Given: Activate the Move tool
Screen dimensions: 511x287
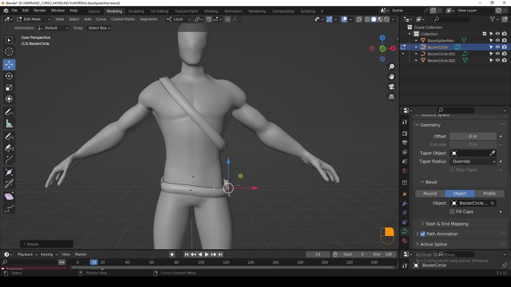Looking at the screenshot, I should click(x=9, y=65).
